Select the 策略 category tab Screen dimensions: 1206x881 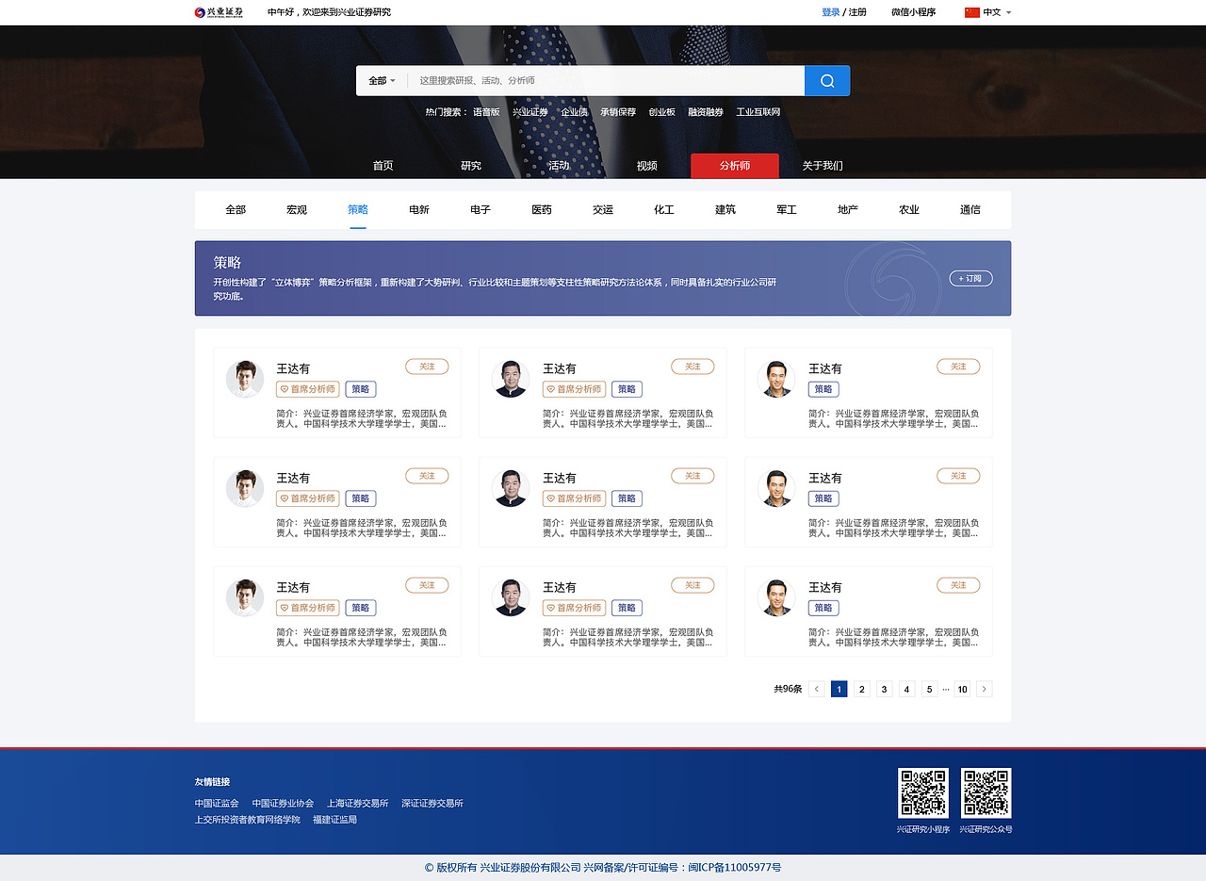[x=358, y=210]
